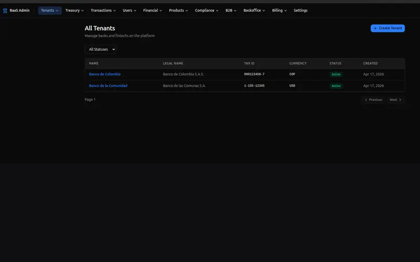
Task: Click tax ID 900123456-7
Action: (x=254, y=74)
